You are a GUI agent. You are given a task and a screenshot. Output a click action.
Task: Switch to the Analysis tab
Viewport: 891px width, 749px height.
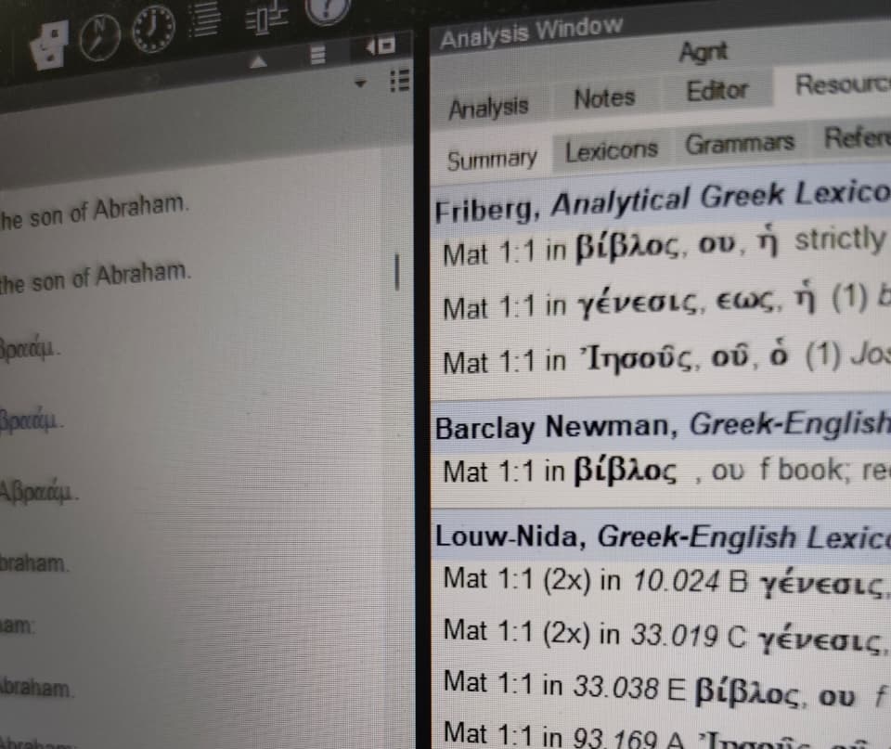point(488,107)
